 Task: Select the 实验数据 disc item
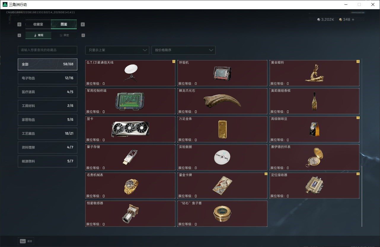point(222,157)
